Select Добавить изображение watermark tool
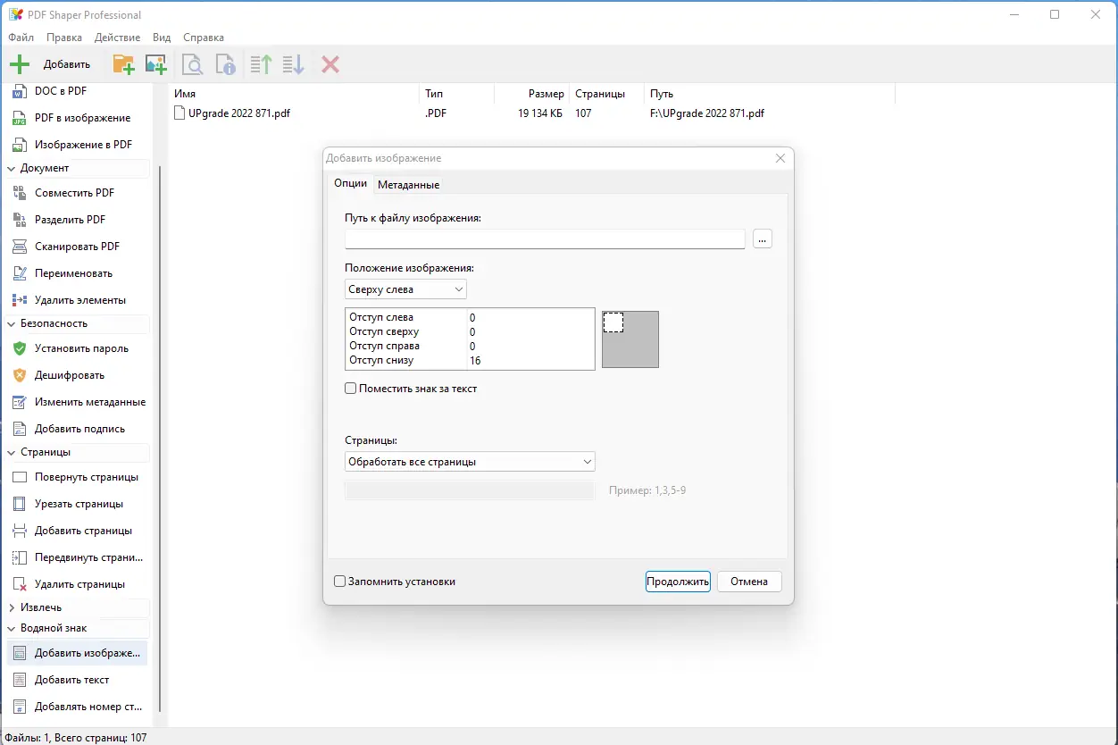Image resolution: width=1118 pixels, height=745 pixels. tap(78, 653)
